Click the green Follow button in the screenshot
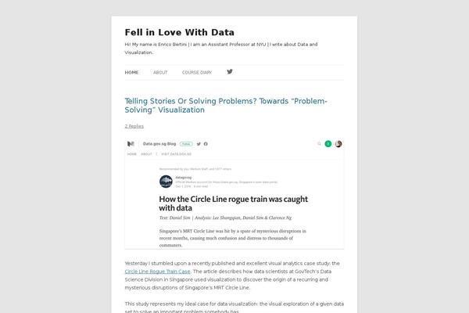 coord(186,144)
